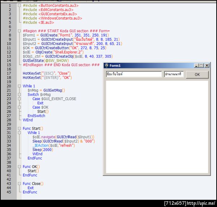
Task: Click the "Exit" keyword on line 44
Action: [x=31, y=188]
